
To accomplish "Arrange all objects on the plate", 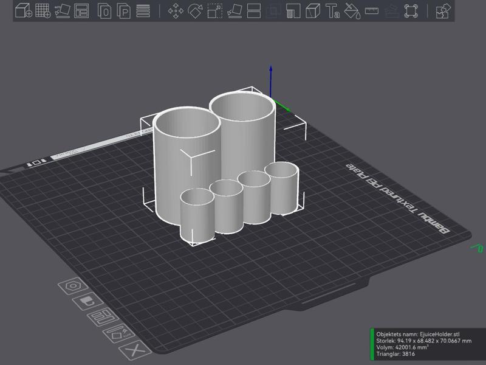I will (81, 10).
